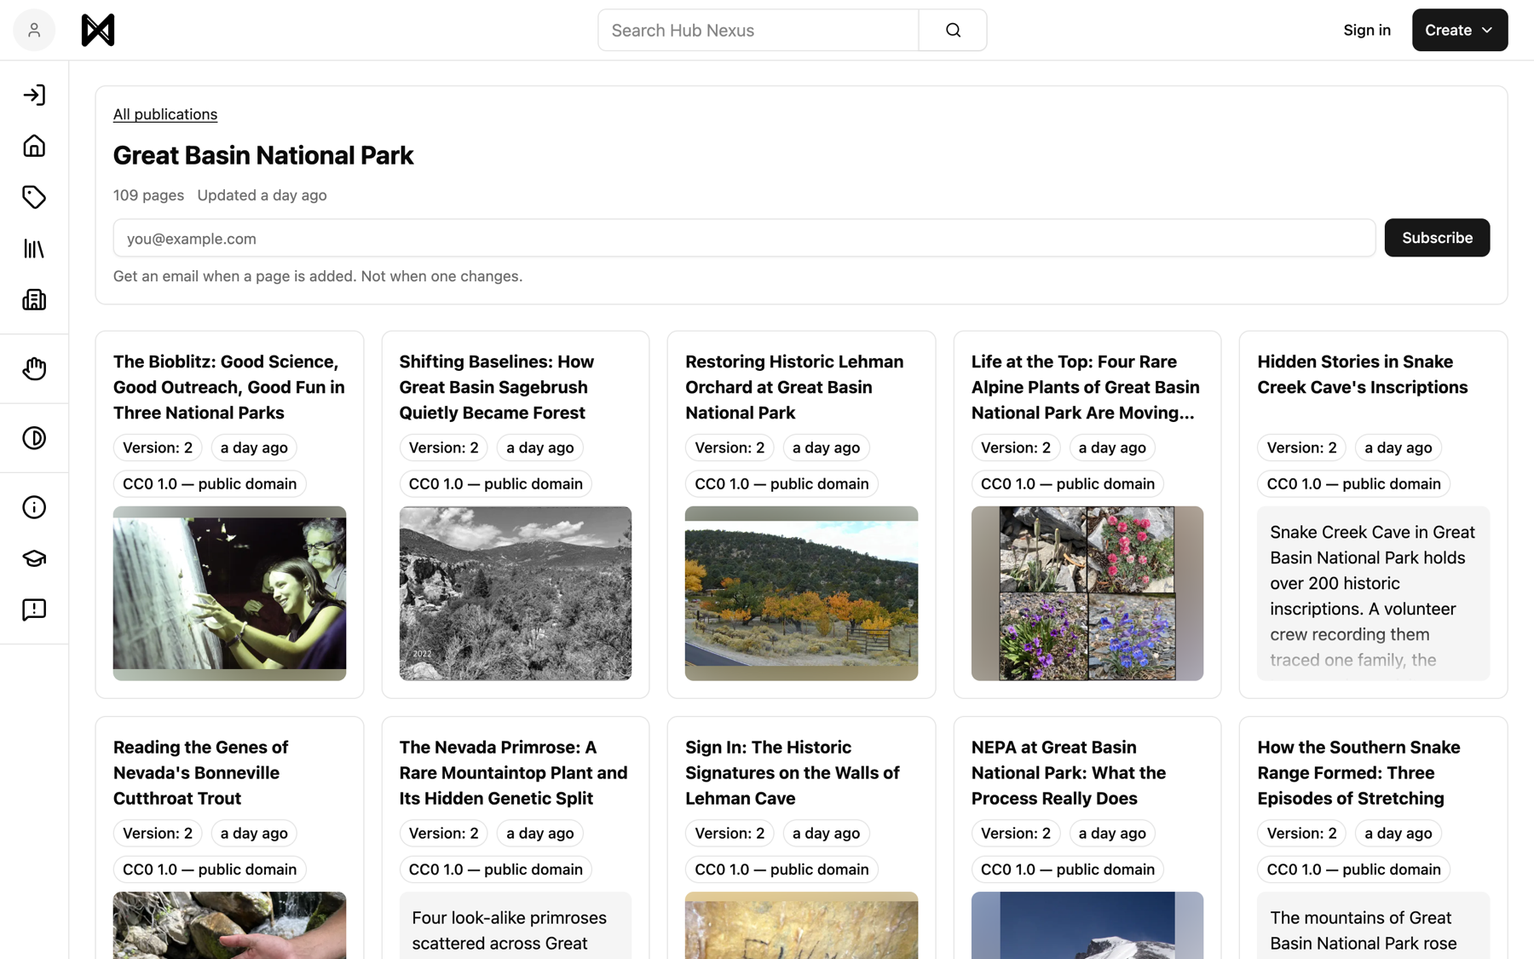This screenshot has width=1534, height=959.
Task: Click the "Updated a day ago" text
Action: point(262,195)
